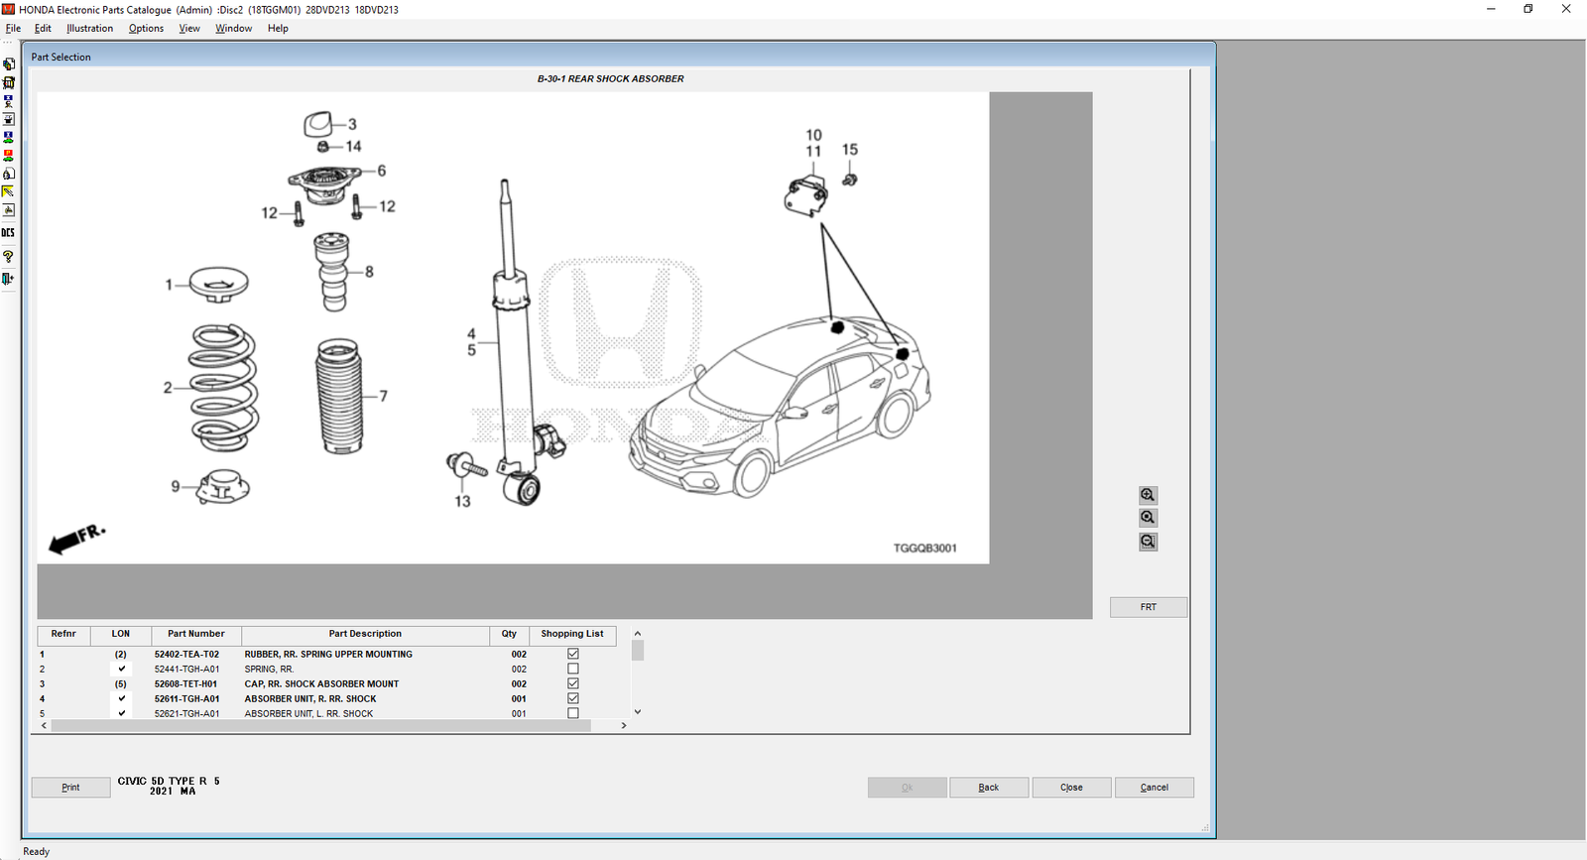Click the LON column header
1587x860 pixels.
tap(121, 634)
